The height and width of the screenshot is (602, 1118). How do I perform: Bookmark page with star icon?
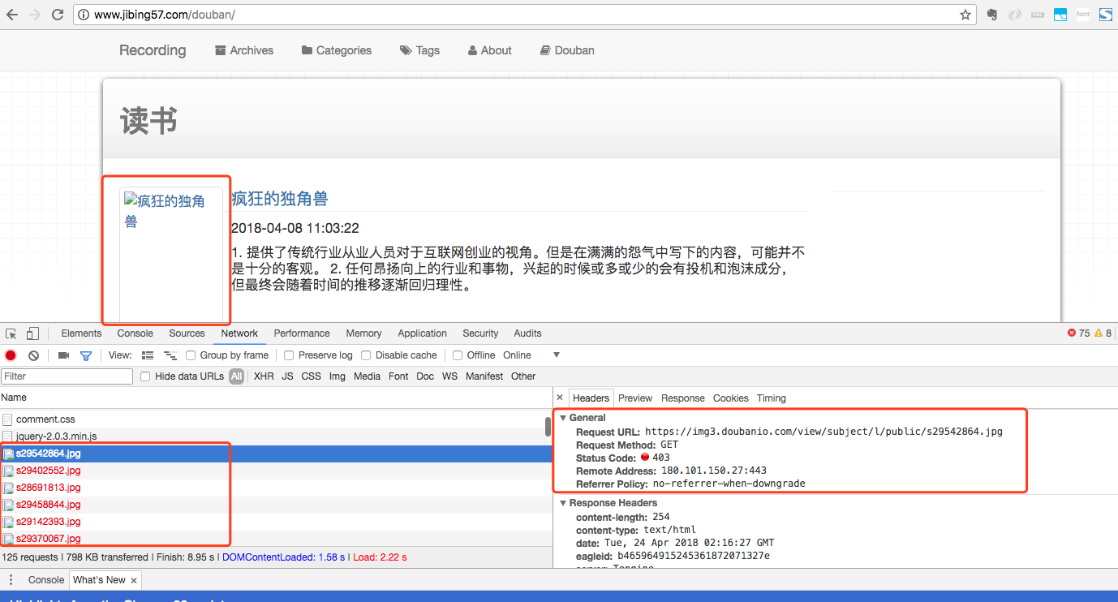pos(965,15)
